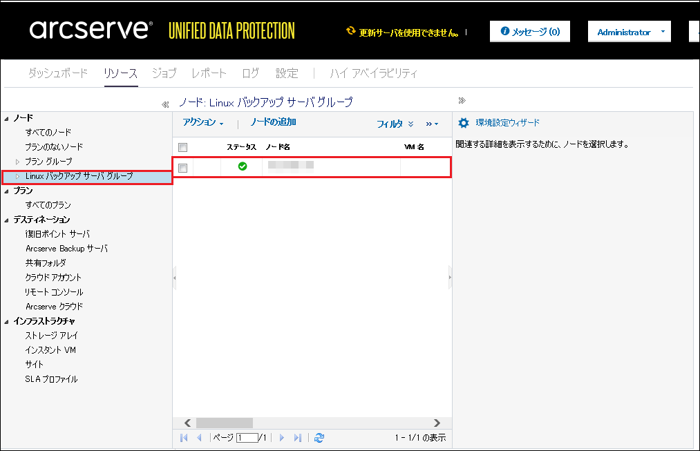Click the update server warning icon
Image resolution: width=700 pixels, height=451 pixels.
click(351, 31)
